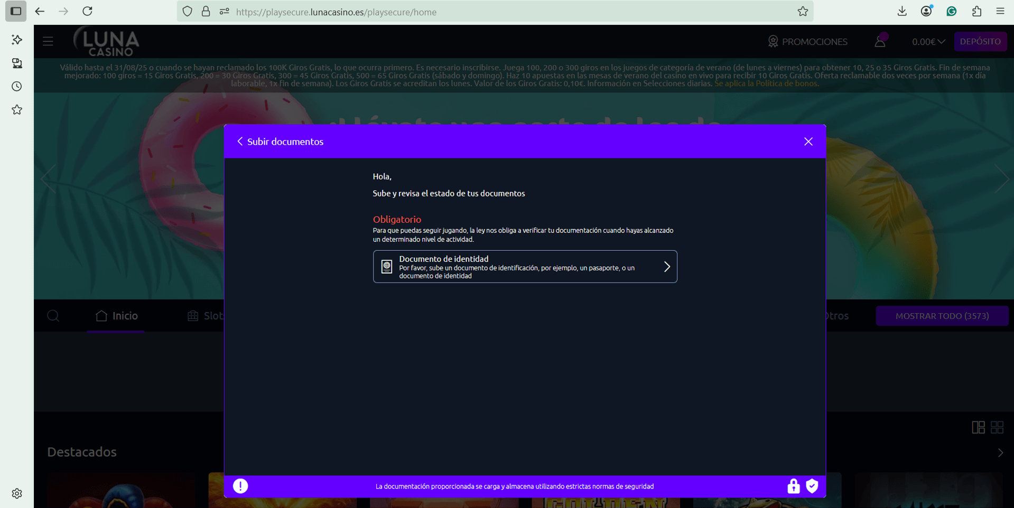Click the padlock security icon in dialog footer
This screenshot has width=1014, height=508.
pyautogui.click(x=793, y=486)
